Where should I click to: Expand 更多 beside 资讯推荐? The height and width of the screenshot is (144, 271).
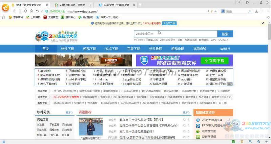pyautogui.click(x=186, y=113)
